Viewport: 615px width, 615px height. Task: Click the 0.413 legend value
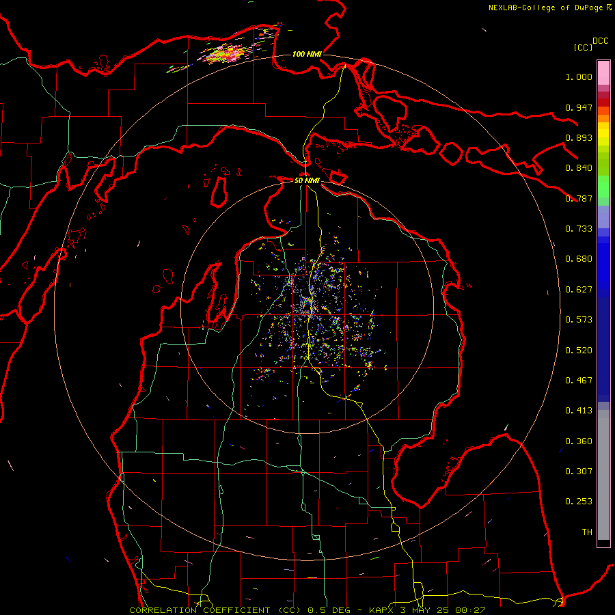point(579,411)
